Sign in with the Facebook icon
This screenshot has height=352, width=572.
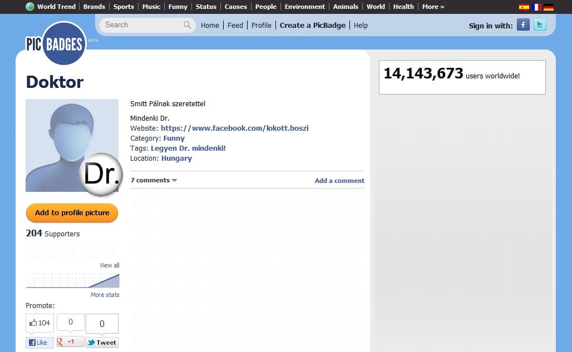(x=523, y=25)
